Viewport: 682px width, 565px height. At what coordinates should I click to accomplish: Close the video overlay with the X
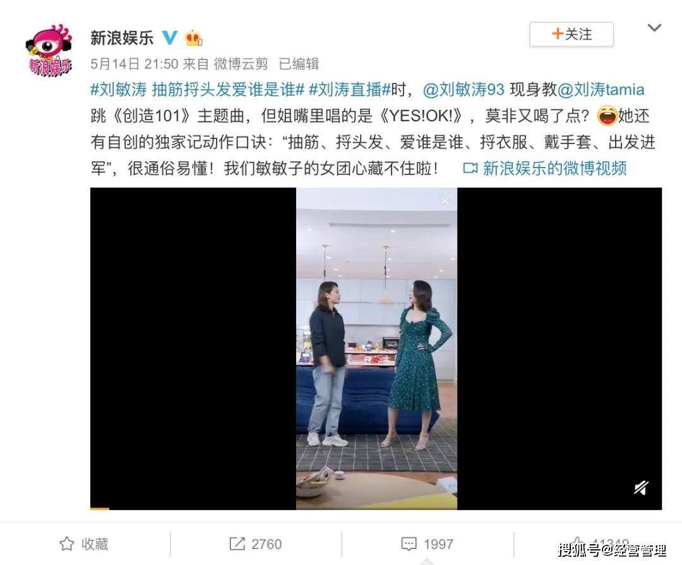click(445, 201)
